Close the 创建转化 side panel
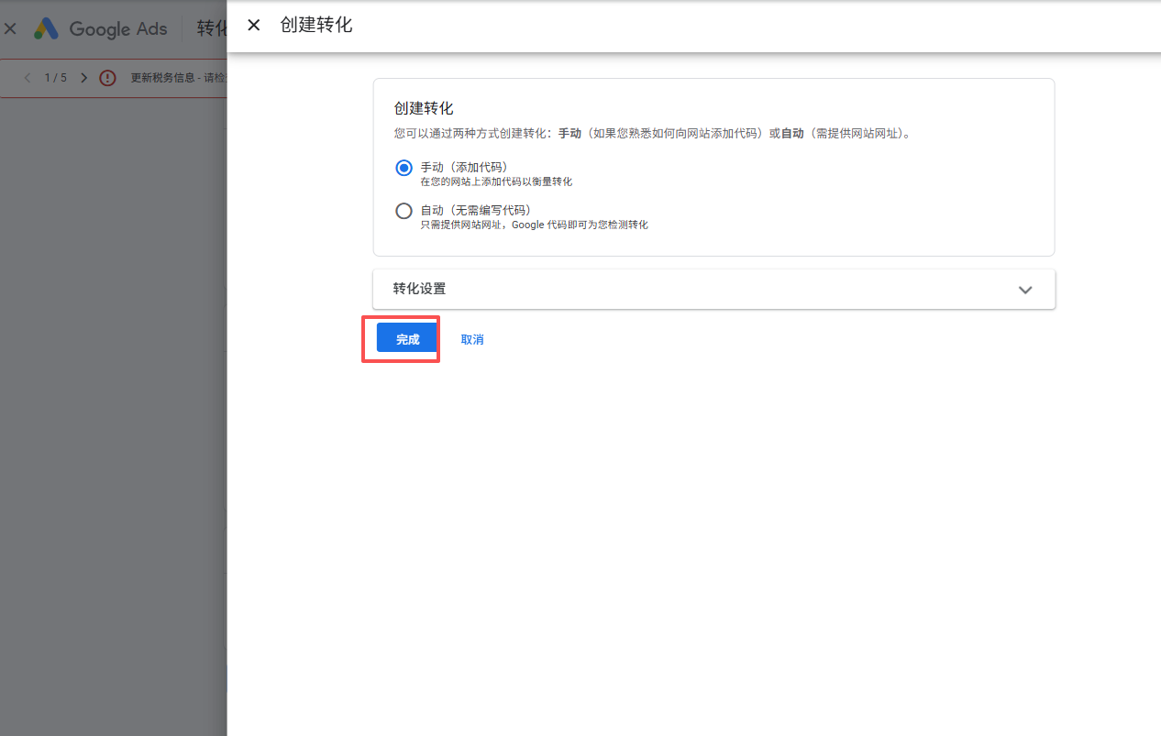Image resolution: width=1161 pixels, height=736 pixels. tap(254, 25)
